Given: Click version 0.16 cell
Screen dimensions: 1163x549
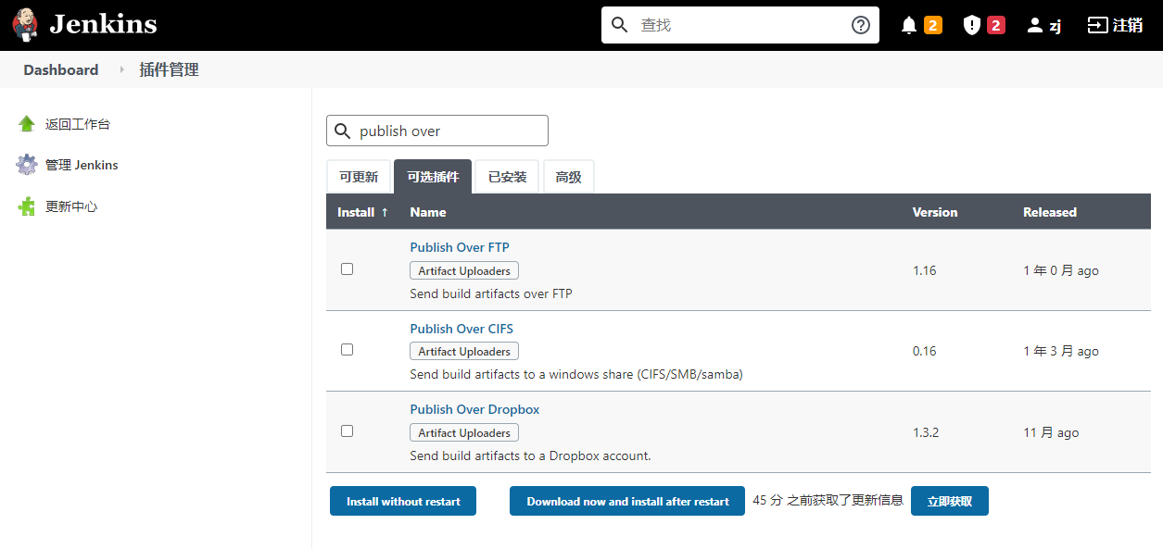Looking at the screenshot, I should [925, 351].
